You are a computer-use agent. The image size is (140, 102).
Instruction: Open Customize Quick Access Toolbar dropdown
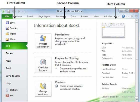coord(25,12)
